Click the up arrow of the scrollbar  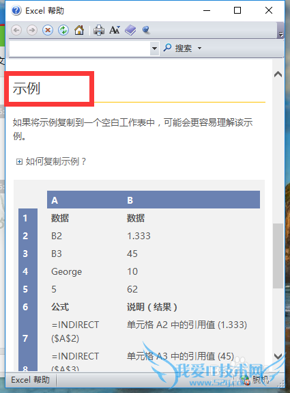point(278,74)
